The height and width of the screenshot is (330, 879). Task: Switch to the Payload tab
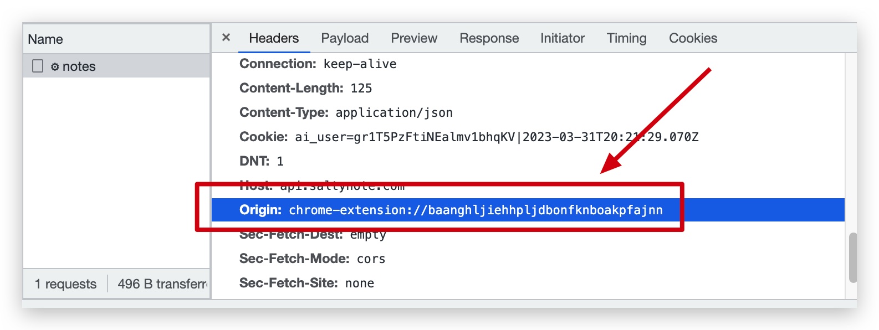(344, 38)
